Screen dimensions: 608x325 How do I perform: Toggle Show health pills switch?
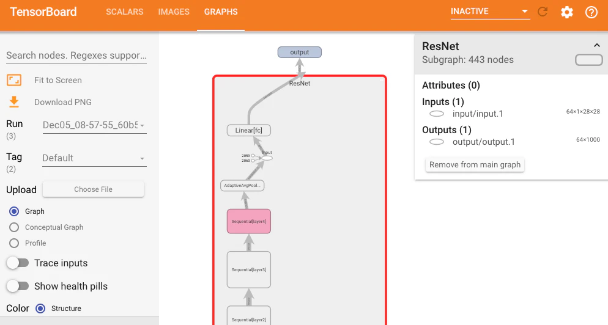click(x=18, y=287)
